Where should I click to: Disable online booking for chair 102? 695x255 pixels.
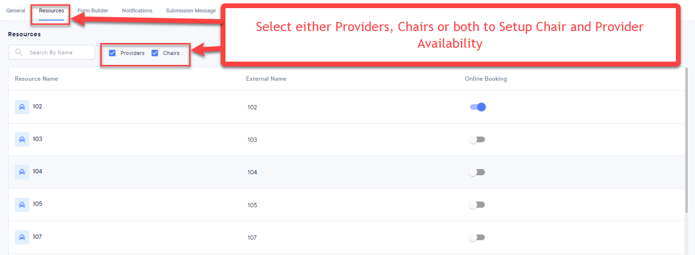click(x=478, y=107)
